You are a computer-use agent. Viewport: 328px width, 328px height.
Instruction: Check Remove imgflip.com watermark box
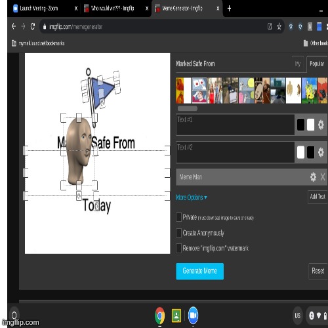(x=178, y=248)
